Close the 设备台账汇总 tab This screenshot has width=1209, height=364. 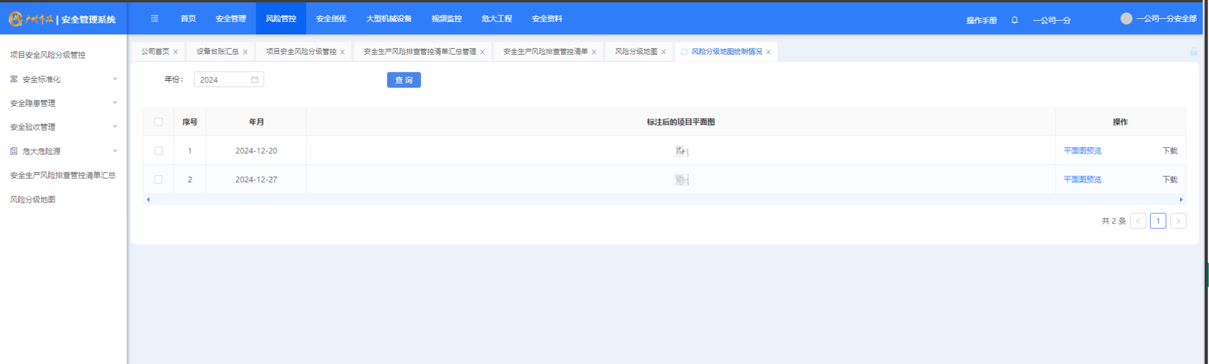click(x=245, y=52)
